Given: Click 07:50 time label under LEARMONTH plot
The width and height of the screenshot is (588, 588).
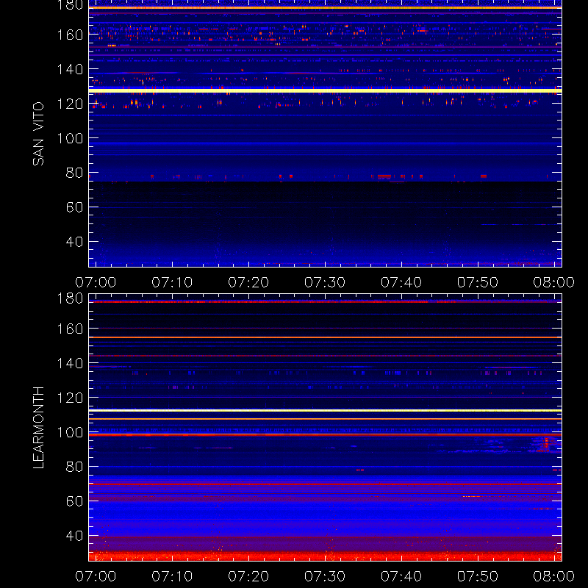Looking at the screenshot, I should pyautogui.click(x=478, y=576).
